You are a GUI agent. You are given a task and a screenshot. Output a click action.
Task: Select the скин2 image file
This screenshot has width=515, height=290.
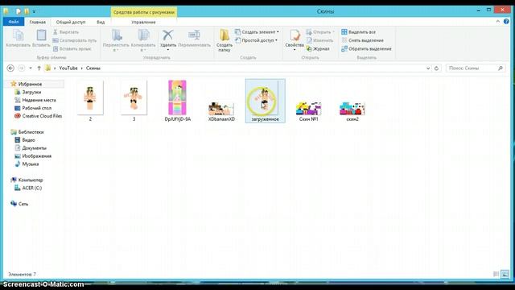click(x=352, y=112)
